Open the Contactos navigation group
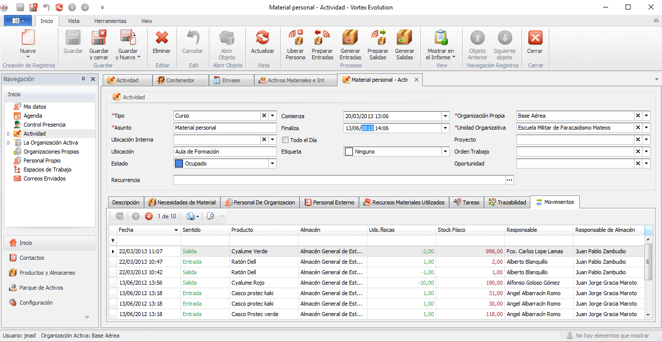Image resolution: width=662 pixels, height=342 pixels. tap(50, 258)
